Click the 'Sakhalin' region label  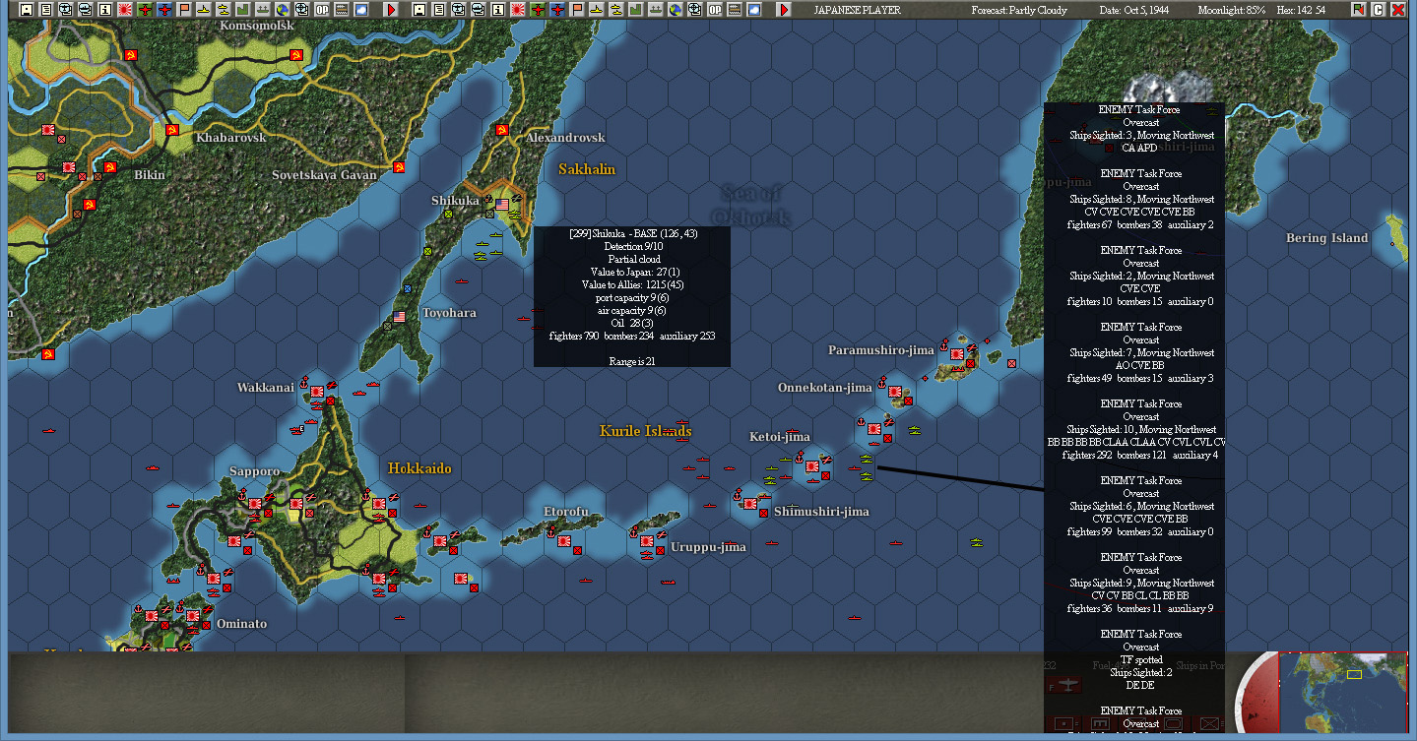[587, 169]
